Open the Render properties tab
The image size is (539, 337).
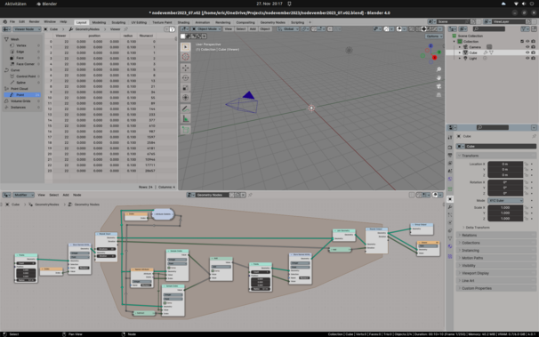click(x=450, y=147)
